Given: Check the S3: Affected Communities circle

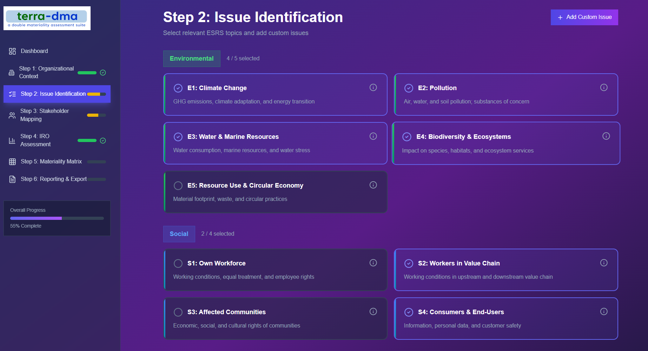Looking at the screenshot, I should pyautogui.click(x=178, y=312).
